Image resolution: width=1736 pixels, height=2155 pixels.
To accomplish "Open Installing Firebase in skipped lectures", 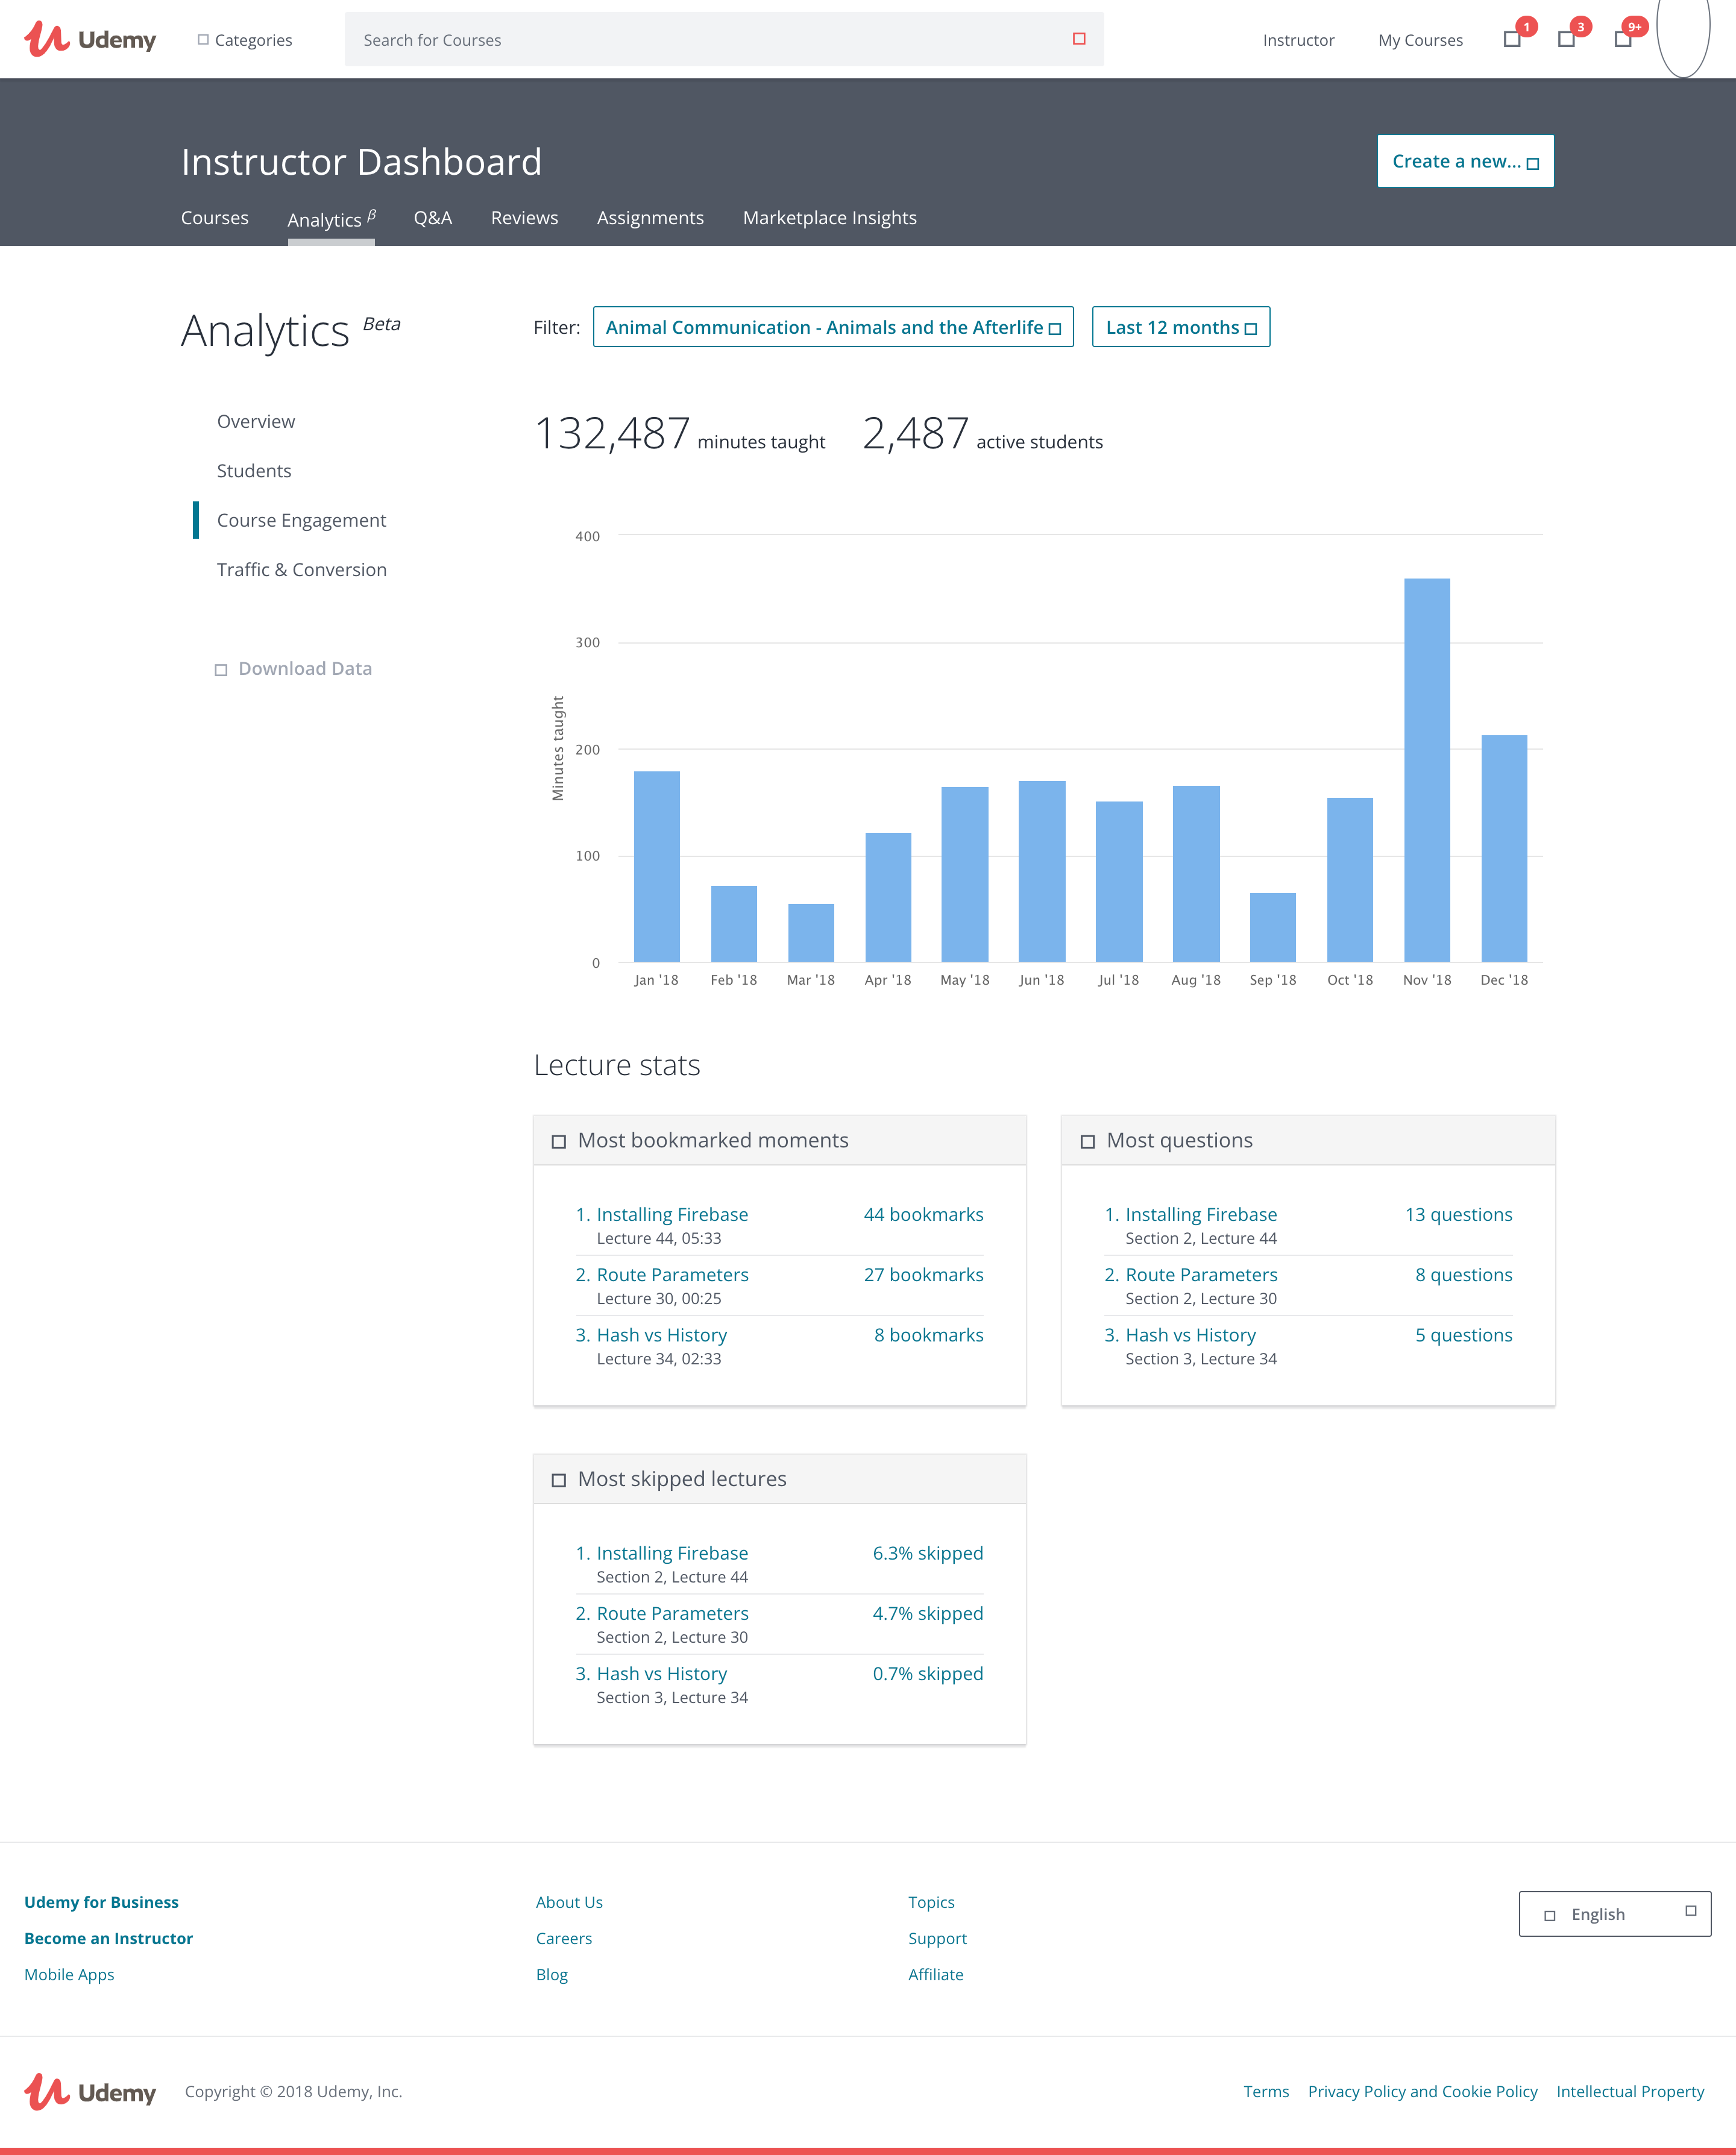I will point(672,1554).
